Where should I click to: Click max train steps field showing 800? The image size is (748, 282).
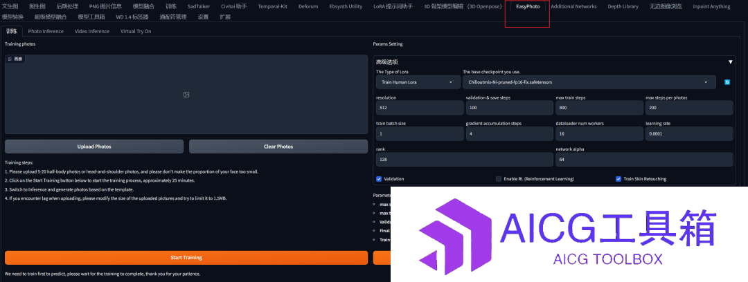click(x=599, y=108)
